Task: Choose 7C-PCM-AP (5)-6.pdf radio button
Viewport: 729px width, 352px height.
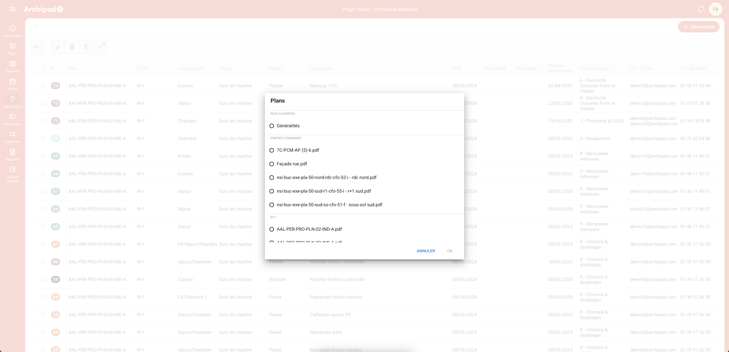Action: [272, 150]
